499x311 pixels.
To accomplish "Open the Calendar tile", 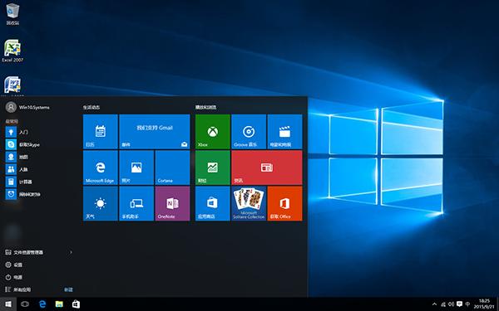I will pyautogui.click(x=101, y=132).
